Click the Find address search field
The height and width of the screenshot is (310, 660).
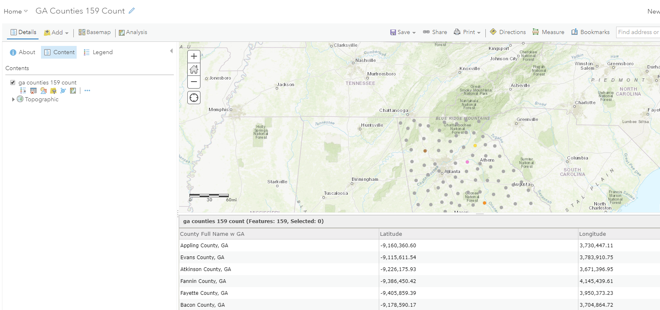[638, 32]
